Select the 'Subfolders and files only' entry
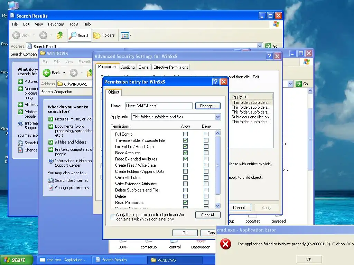Image resolution: width=354 pixels, height=265 pixels. [251, 117]
